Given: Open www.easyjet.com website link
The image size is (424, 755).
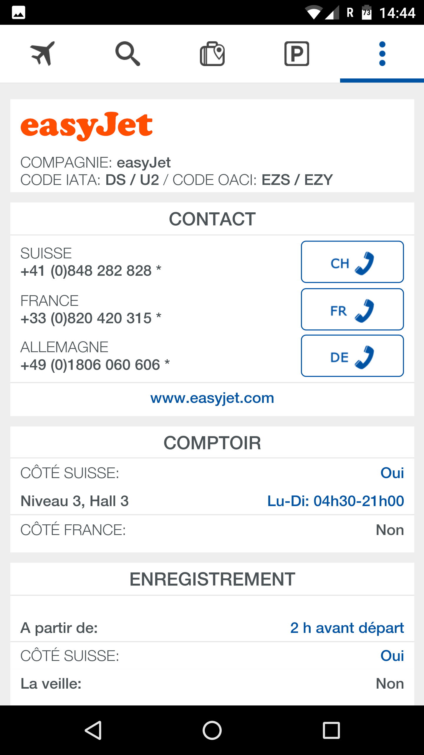Looking at the screenshot, I should pos(212,398).
